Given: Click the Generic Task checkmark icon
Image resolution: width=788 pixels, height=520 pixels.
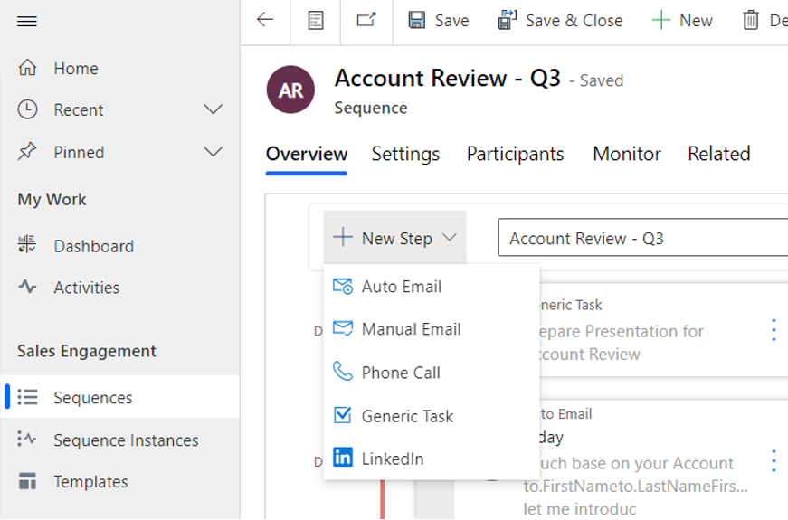Looking at the screenshot, I should tap(343, 415).
